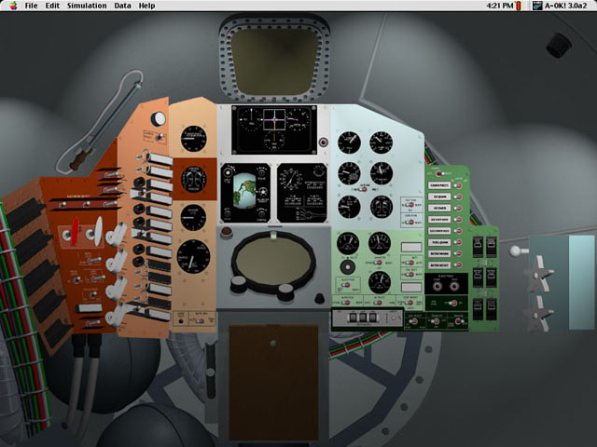Expand the Data menu
597x447 pixels.
pos(122,6)
